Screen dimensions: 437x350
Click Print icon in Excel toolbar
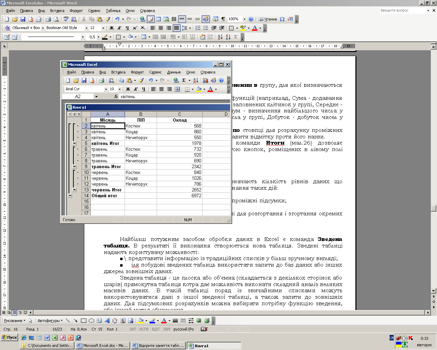[101, 80]
